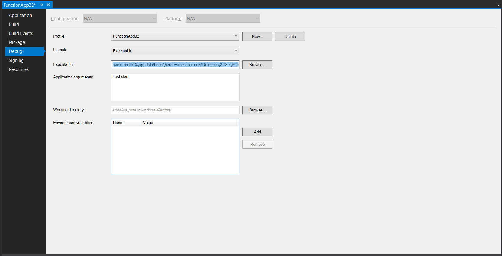Sort environment variables by Name column

126,123
